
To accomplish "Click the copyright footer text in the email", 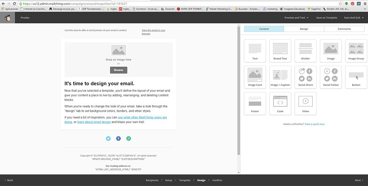I will point(118,156).
